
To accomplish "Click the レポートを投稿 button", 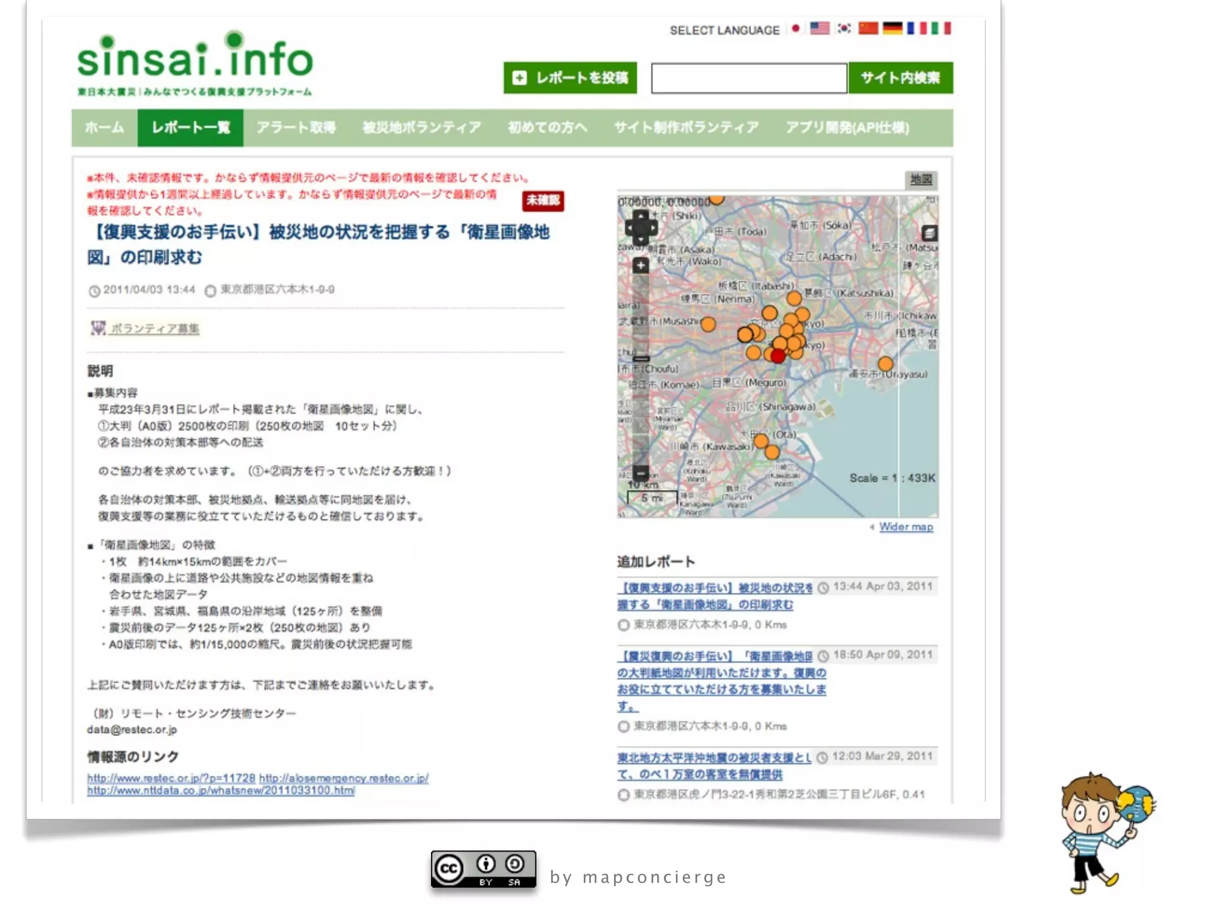I will point(570,78).
